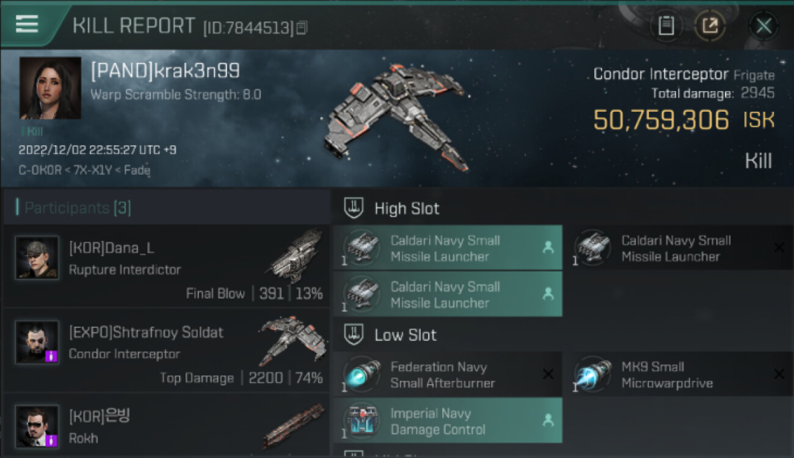Image resolution: width=794 pixels, height=458 pixels.
Task: Open Shtrafnoy Soldat's portrait
Action: 37,342
